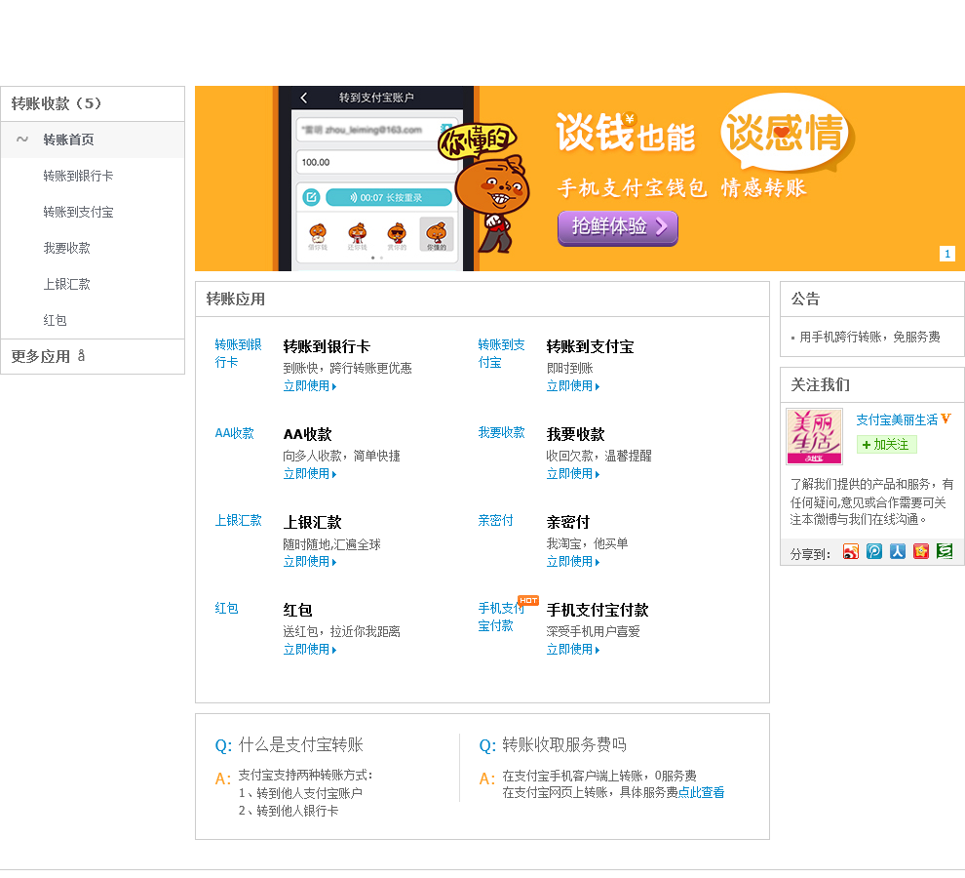Share to Douban green icon
Viewport: 965px width, 878px height.
click(x=945, y=551)
